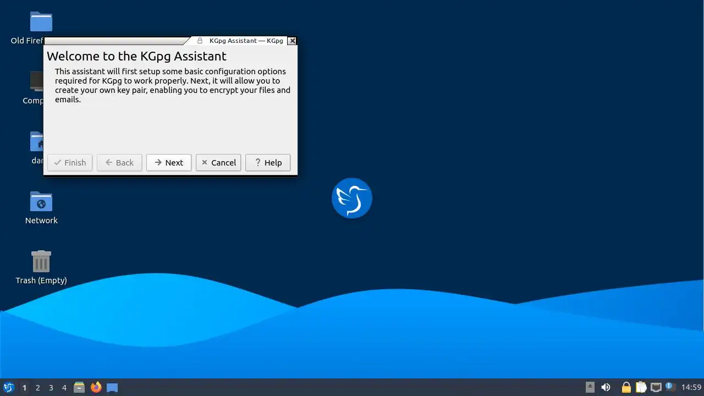This screenshot has width=704, height=396.
Task: Open the removable media eject tray icon
Action: [x=590, y=387]
